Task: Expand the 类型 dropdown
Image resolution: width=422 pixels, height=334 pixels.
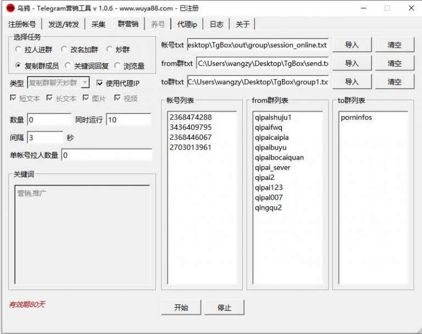Action: point(85,83)
